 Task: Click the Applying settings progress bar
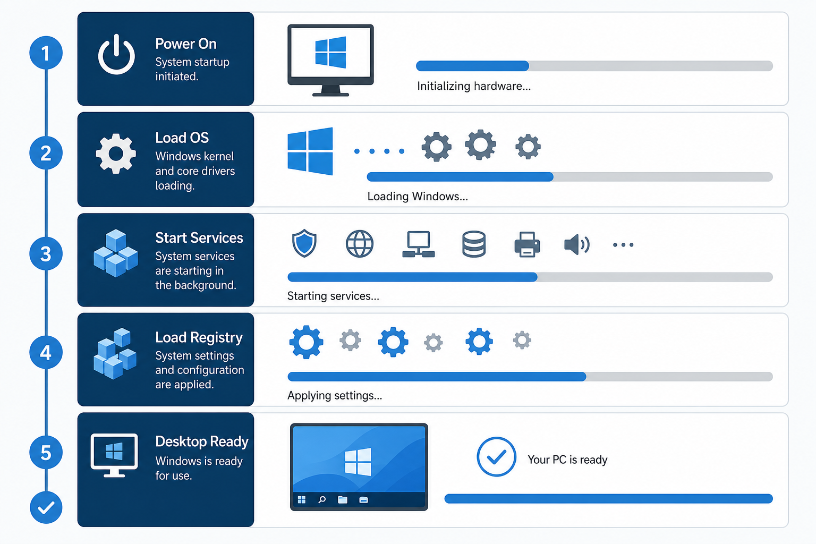click(530, 377)
